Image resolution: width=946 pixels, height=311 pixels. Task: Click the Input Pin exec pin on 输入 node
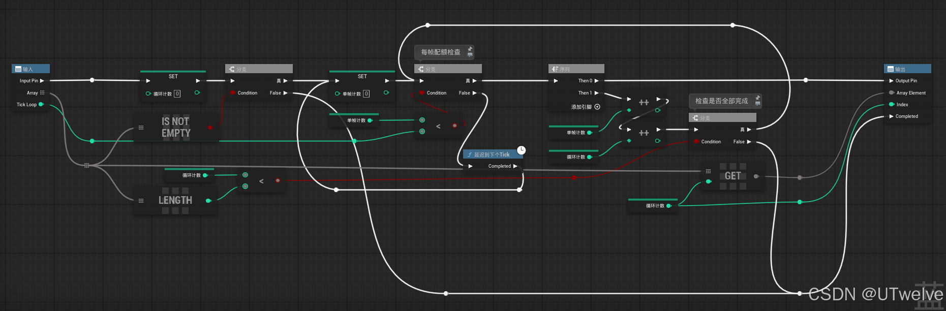coord(42,81)
